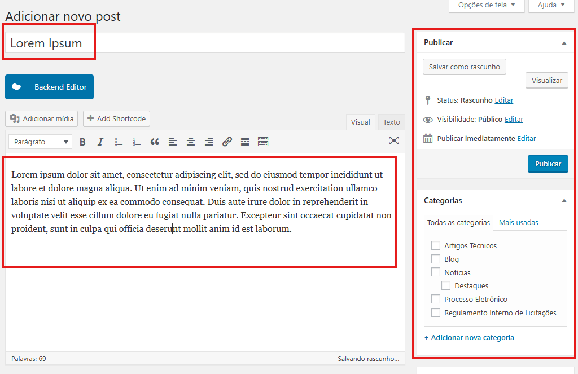
Task: Click the Salvando rascunho status text
Action: click(x=368, y=359)
